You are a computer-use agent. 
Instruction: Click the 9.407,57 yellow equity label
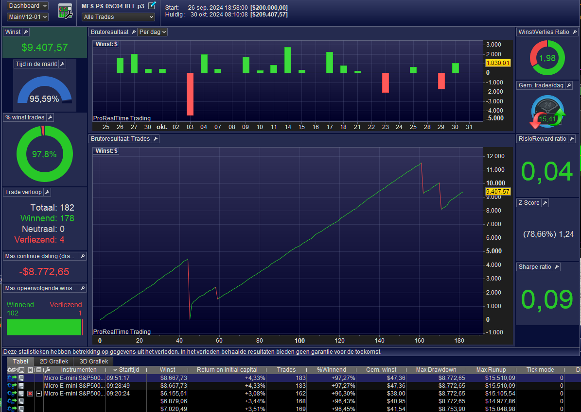pyautogui.click(x=498, y=192)
